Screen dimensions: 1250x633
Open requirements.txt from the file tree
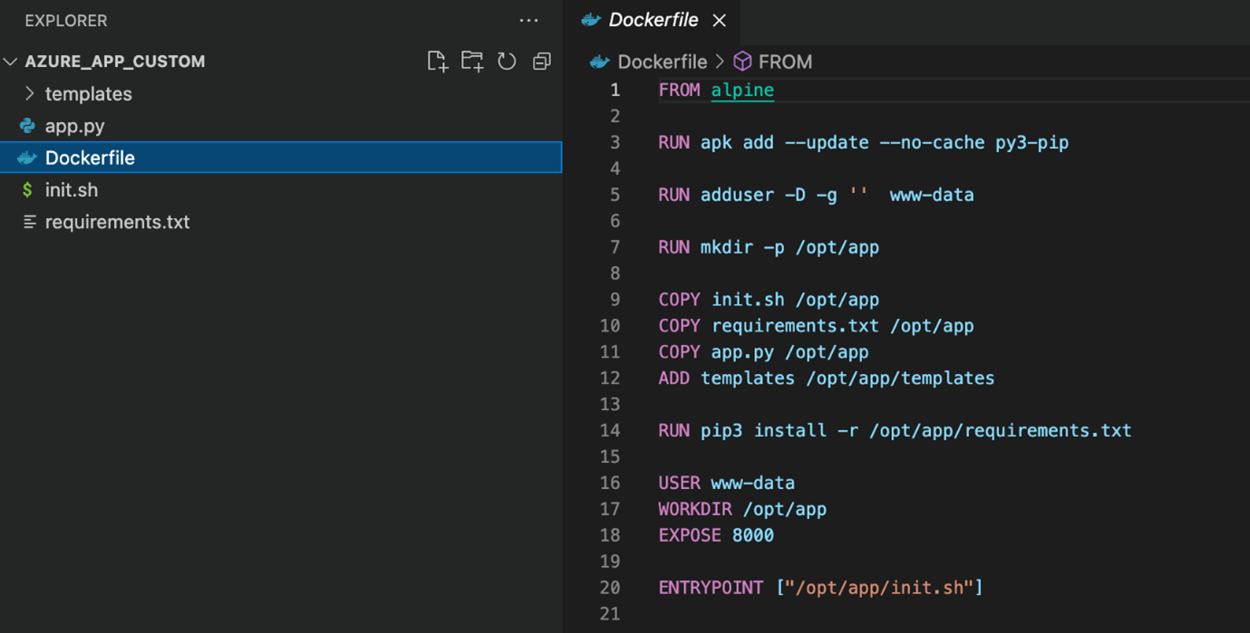[117, 222]
